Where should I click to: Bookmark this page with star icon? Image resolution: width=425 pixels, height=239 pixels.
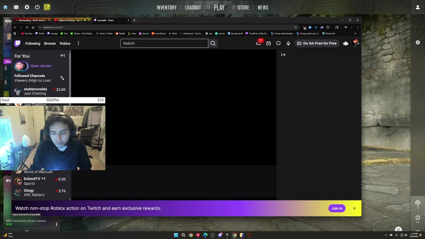pos(296,28)
